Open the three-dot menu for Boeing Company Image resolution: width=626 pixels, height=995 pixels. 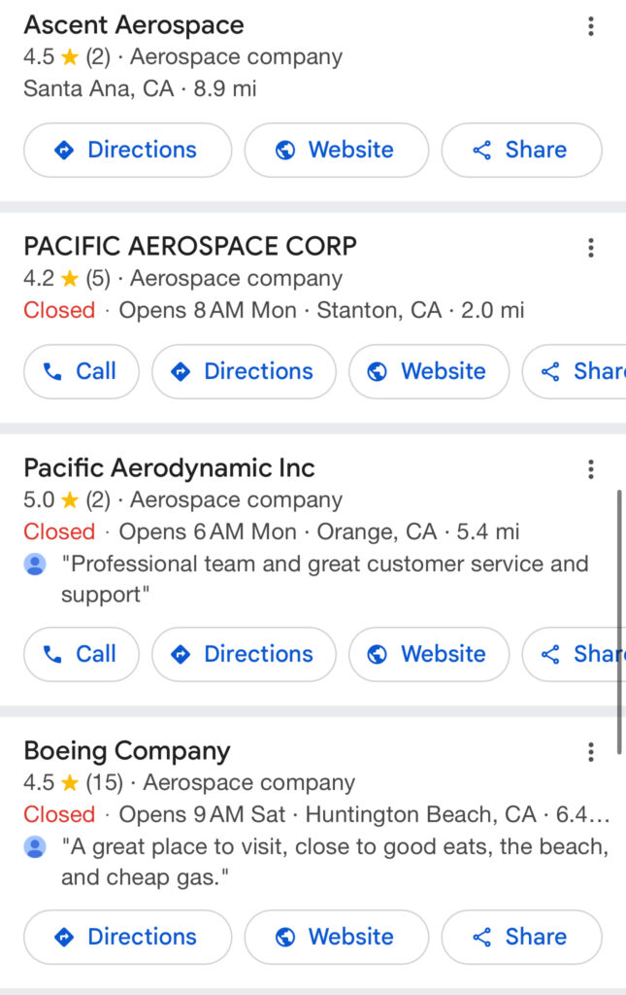coord(590,752)
